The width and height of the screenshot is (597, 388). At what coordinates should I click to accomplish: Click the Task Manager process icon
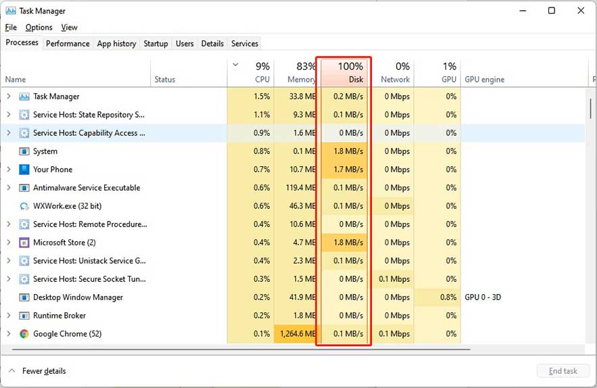24,97
